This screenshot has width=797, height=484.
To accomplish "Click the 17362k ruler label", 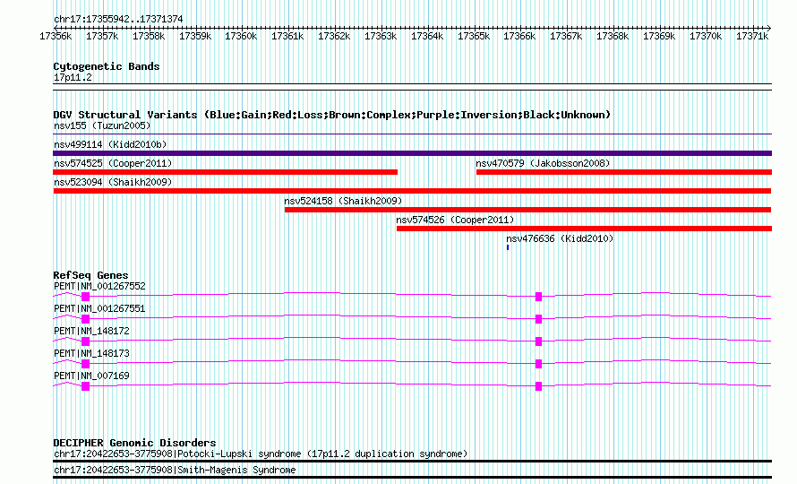I will click(x=334, y=36).
